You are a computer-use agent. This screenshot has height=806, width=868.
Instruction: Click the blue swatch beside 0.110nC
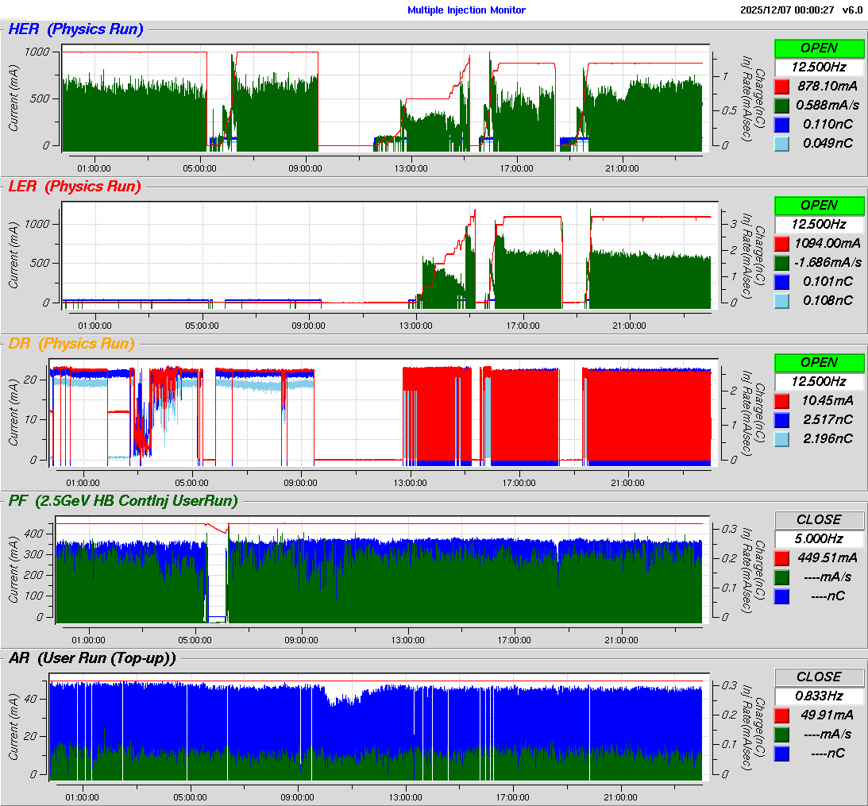pyautogui.click(x=781, y=124)
